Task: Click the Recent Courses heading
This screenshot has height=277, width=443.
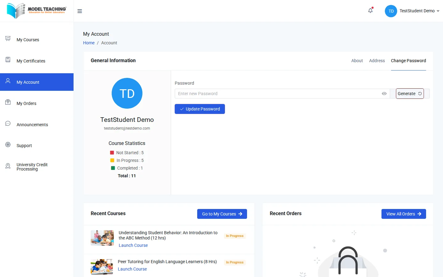Action: 108,213
